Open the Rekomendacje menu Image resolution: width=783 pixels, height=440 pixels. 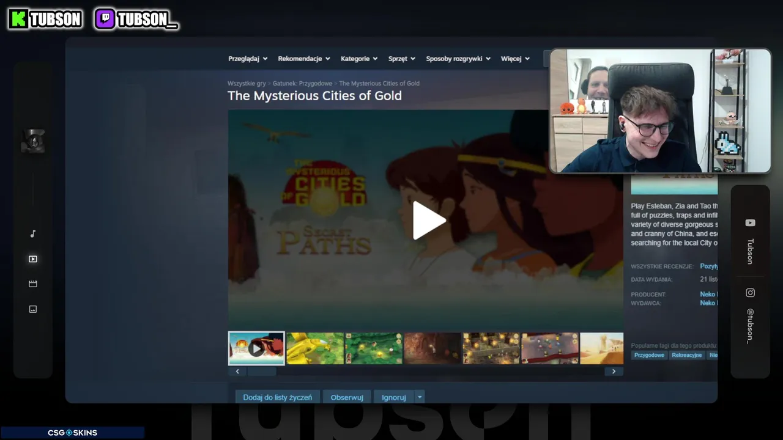[304, 59]
